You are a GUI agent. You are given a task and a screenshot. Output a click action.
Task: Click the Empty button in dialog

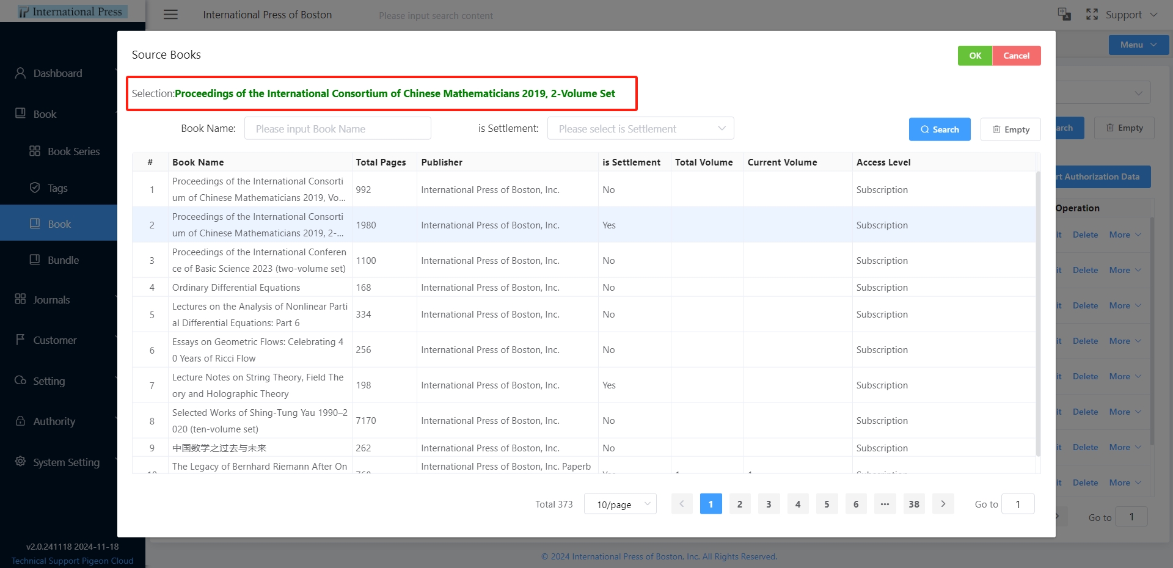[1010, 129]
